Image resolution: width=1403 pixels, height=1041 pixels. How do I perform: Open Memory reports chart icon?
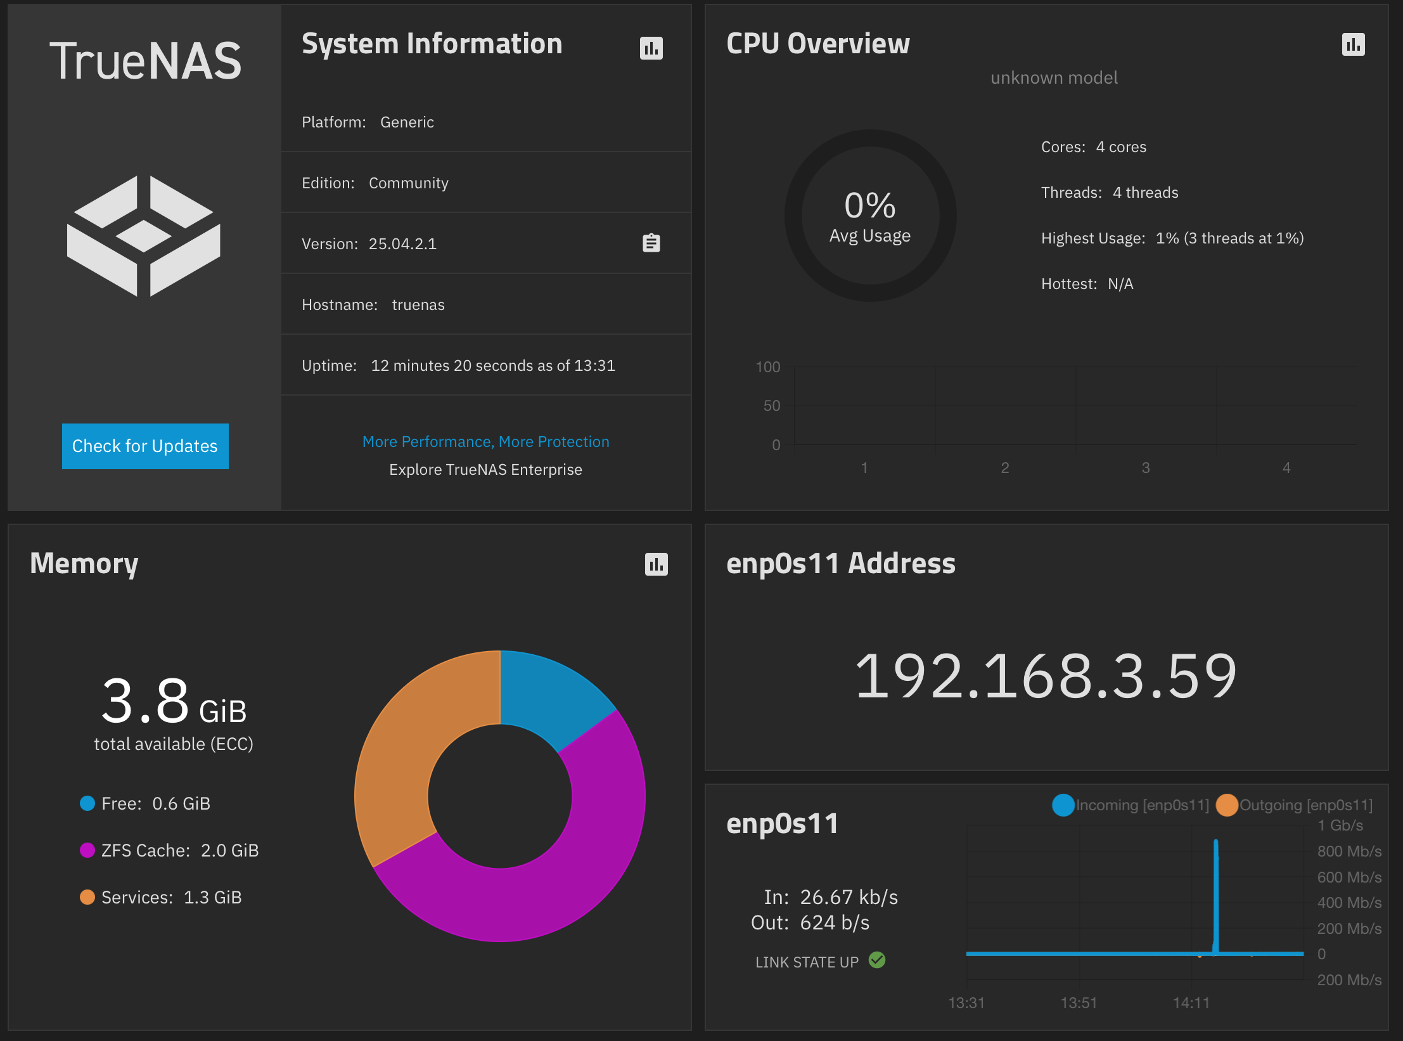656,564
